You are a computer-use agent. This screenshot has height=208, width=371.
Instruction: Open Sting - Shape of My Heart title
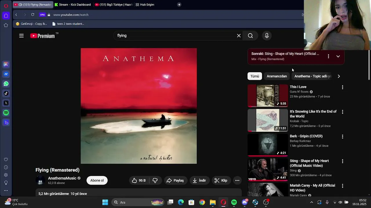point(309,163)
